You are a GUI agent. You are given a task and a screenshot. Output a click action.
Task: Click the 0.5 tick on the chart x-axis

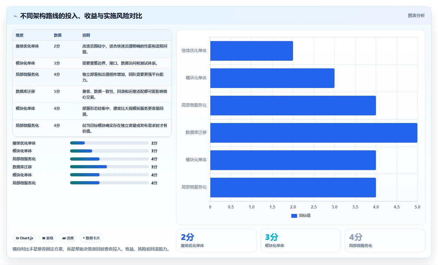231,207
